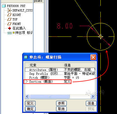Select DEFAULT_CSYS tree entry

(22, 10)
